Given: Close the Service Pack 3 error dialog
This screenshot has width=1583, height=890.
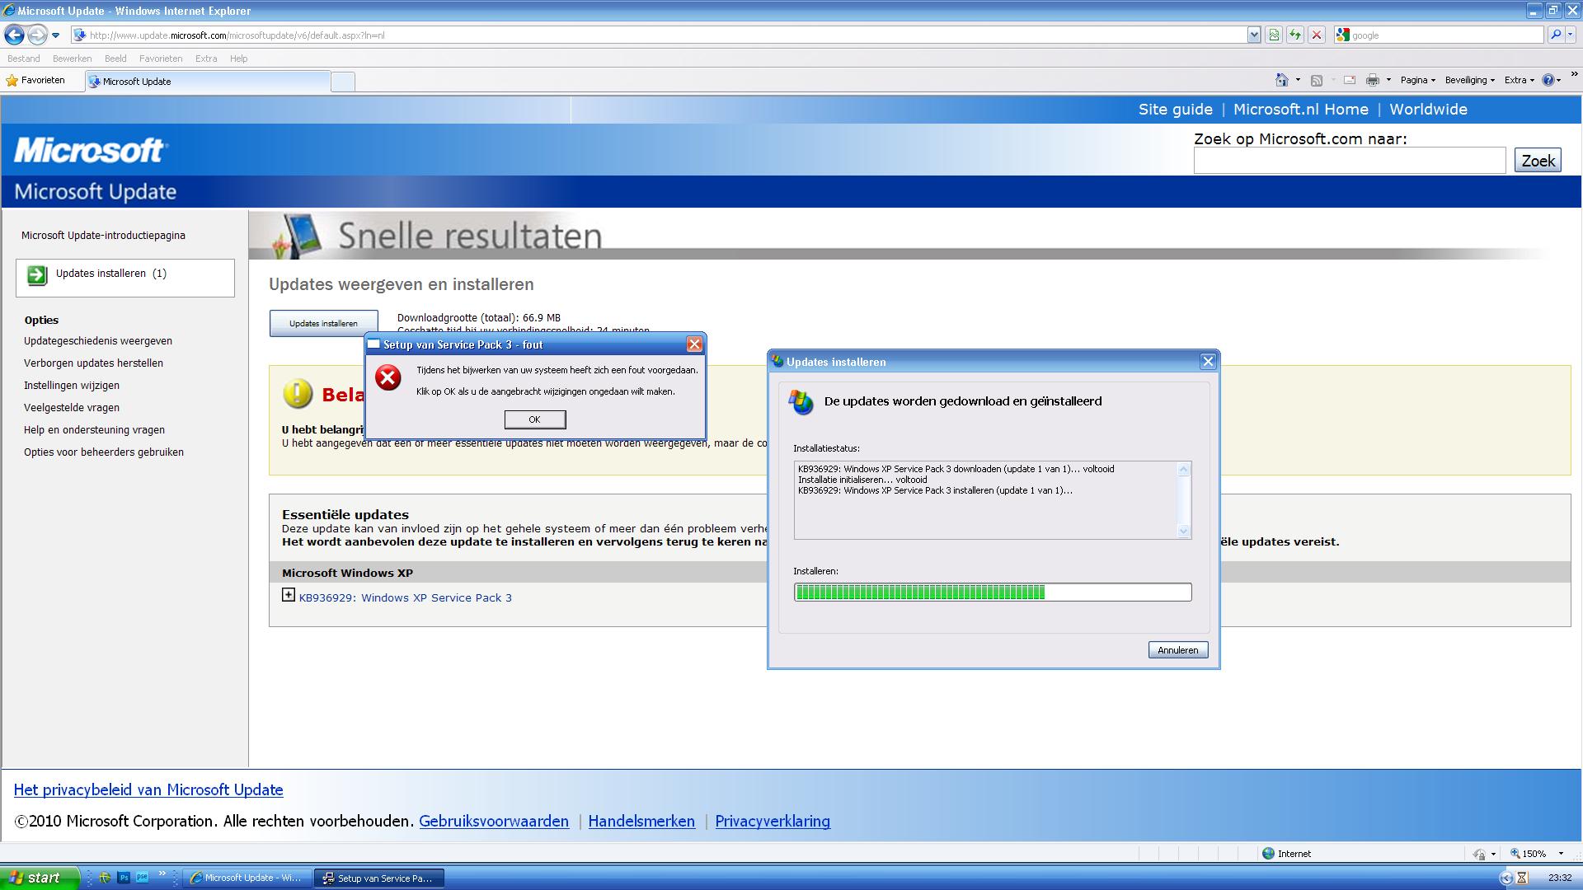Looking at the screenshot, I should tap(694, 344).
